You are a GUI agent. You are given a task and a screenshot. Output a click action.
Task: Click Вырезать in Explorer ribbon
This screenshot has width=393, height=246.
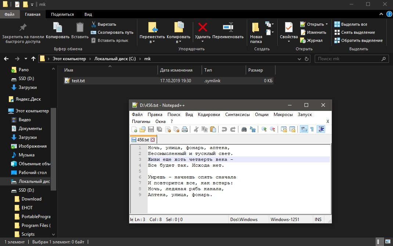click(x=104, y=24)
